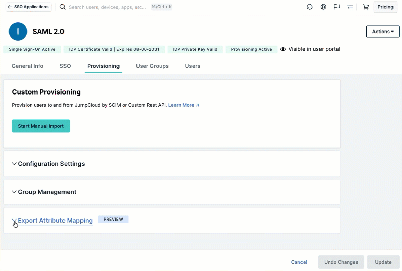Open the flag announcements icon
The width and height of the screenshot is (402, 271).
coord(336,7)
